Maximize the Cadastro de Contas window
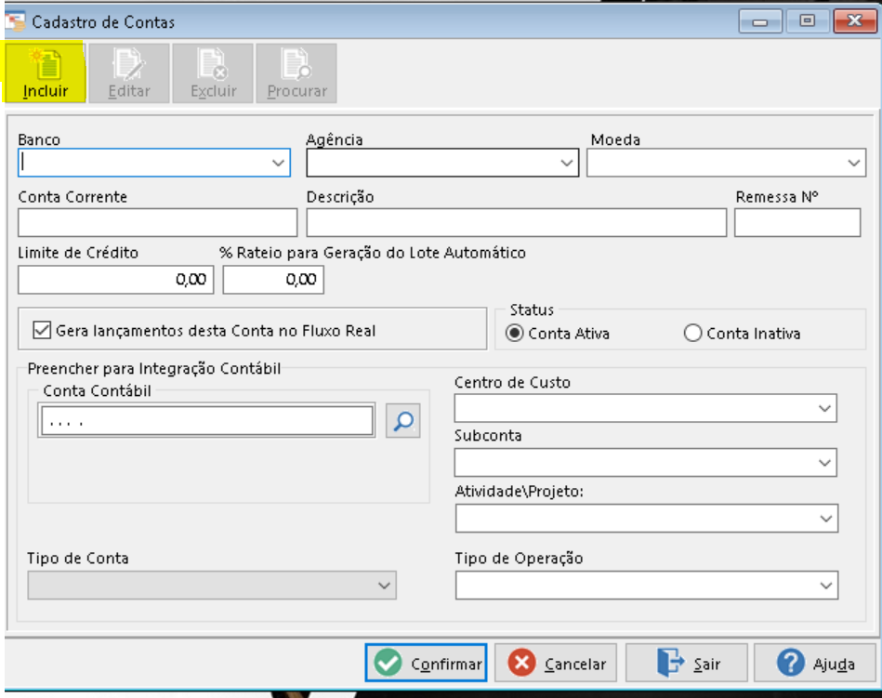This screenshot has width=882, height=698. (808, 21)
